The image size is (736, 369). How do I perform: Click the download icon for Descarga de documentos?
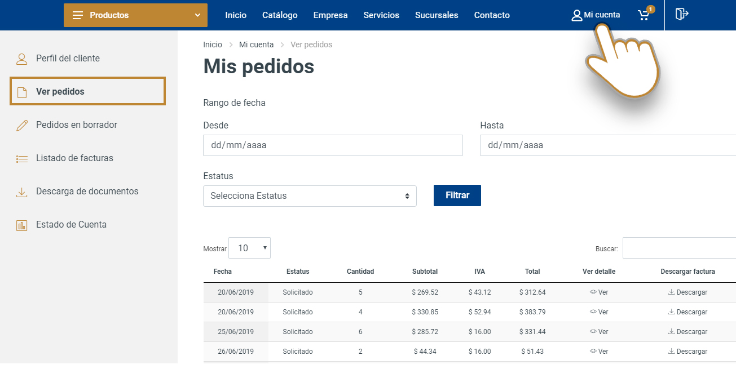(22, 192)
